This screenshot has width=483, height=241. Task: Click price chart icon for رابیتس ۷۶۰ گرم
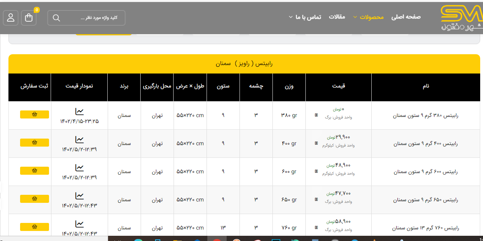point(80,224)
